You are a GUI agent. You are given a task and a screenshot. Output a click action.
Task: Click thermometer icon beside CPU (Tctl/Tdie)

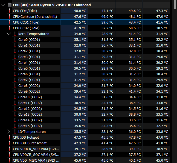[10, 11]
